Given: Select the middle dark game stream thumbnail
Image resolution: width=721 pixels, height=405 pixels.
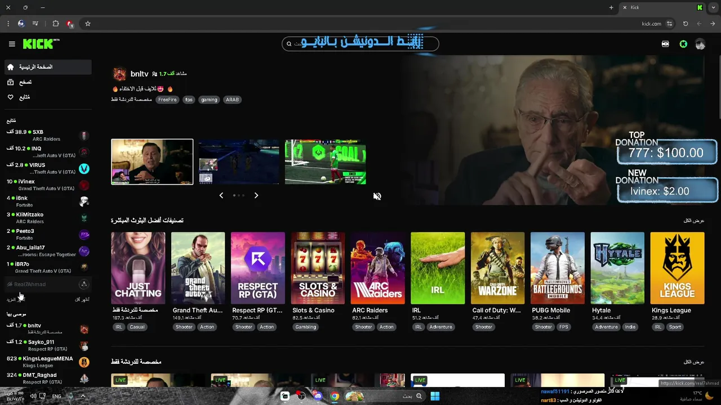Looking at the screenshot, I should pyautogui.click(x=239, y=162).
